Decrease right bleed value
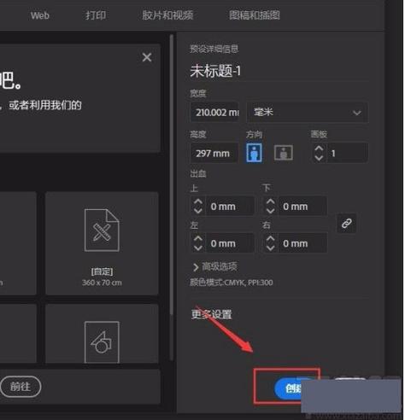405x420 pixels. (x=270, y=248)
